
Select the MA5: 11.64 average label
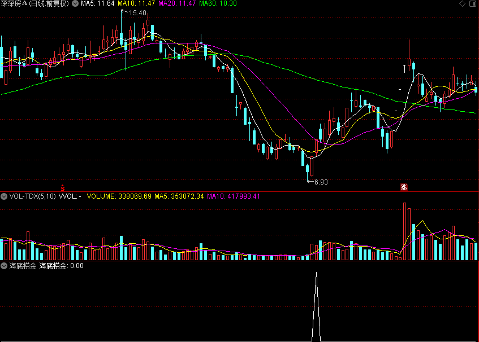click(x=97, y=3)
